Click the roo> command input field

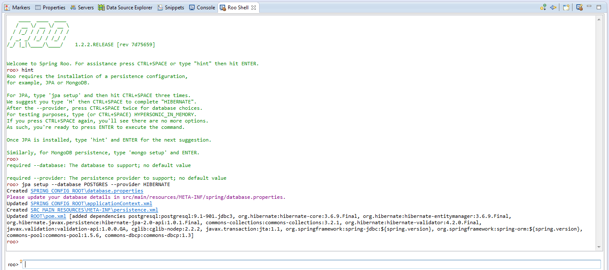pos(312,264)
